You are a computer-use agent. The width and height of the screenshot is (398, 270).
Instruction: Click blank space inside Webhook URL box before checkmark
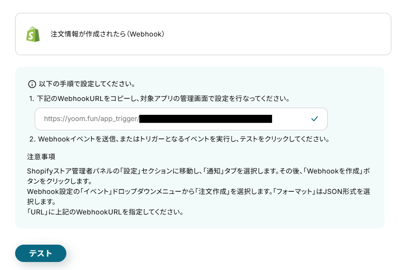click(291, 119)
